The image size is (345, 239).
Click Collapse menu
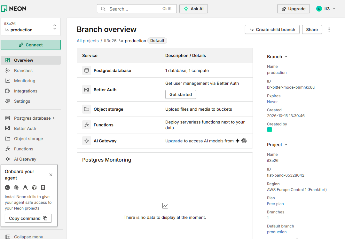click(24, 237)
